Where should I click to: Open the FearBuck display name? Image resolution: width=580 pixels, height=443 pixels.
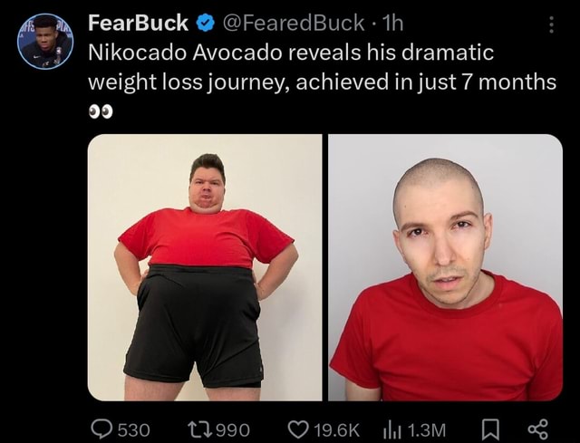pyautogui.click(x=138, y=23)
